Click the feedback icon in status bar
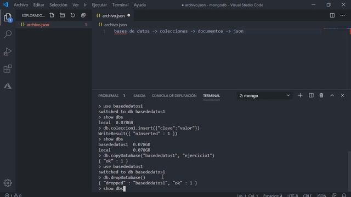Screen dimensions: 351x197 click(334, 195)
